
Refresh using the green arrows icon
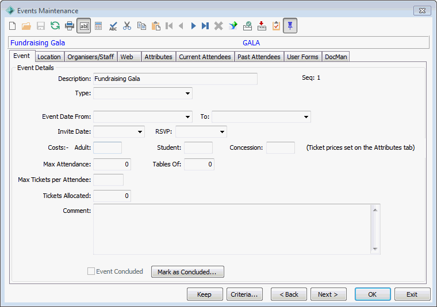tap(55, 26)
